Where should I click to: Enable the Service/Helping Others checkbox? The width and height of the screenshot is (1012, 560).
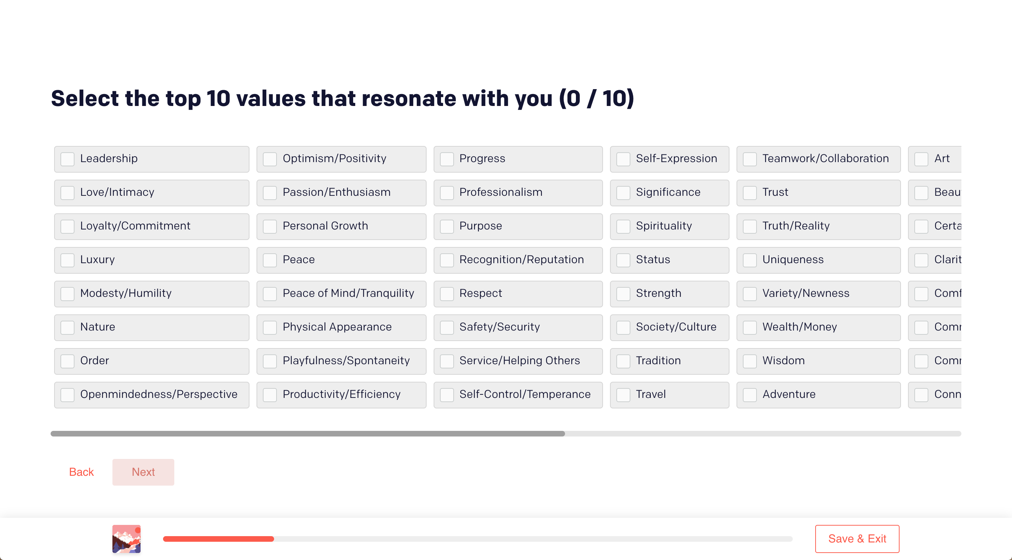(x=447, y=361)
